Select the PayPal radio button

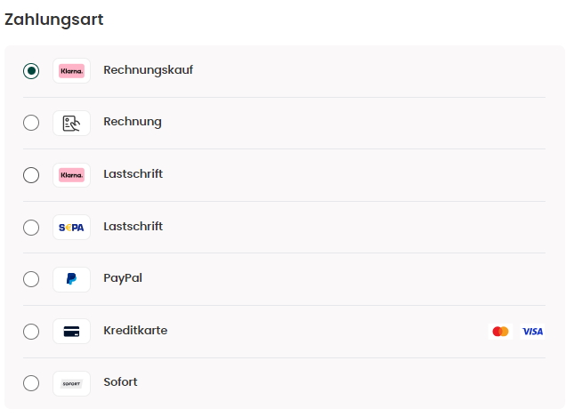click(x=31, y=279)
